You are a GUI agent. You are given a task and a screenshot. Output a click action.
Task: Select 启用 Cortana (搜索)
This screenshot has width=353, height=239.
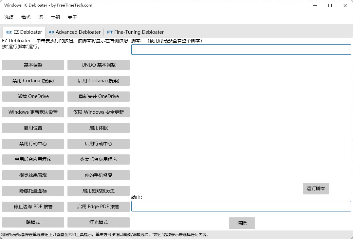(x=99, y=81)
